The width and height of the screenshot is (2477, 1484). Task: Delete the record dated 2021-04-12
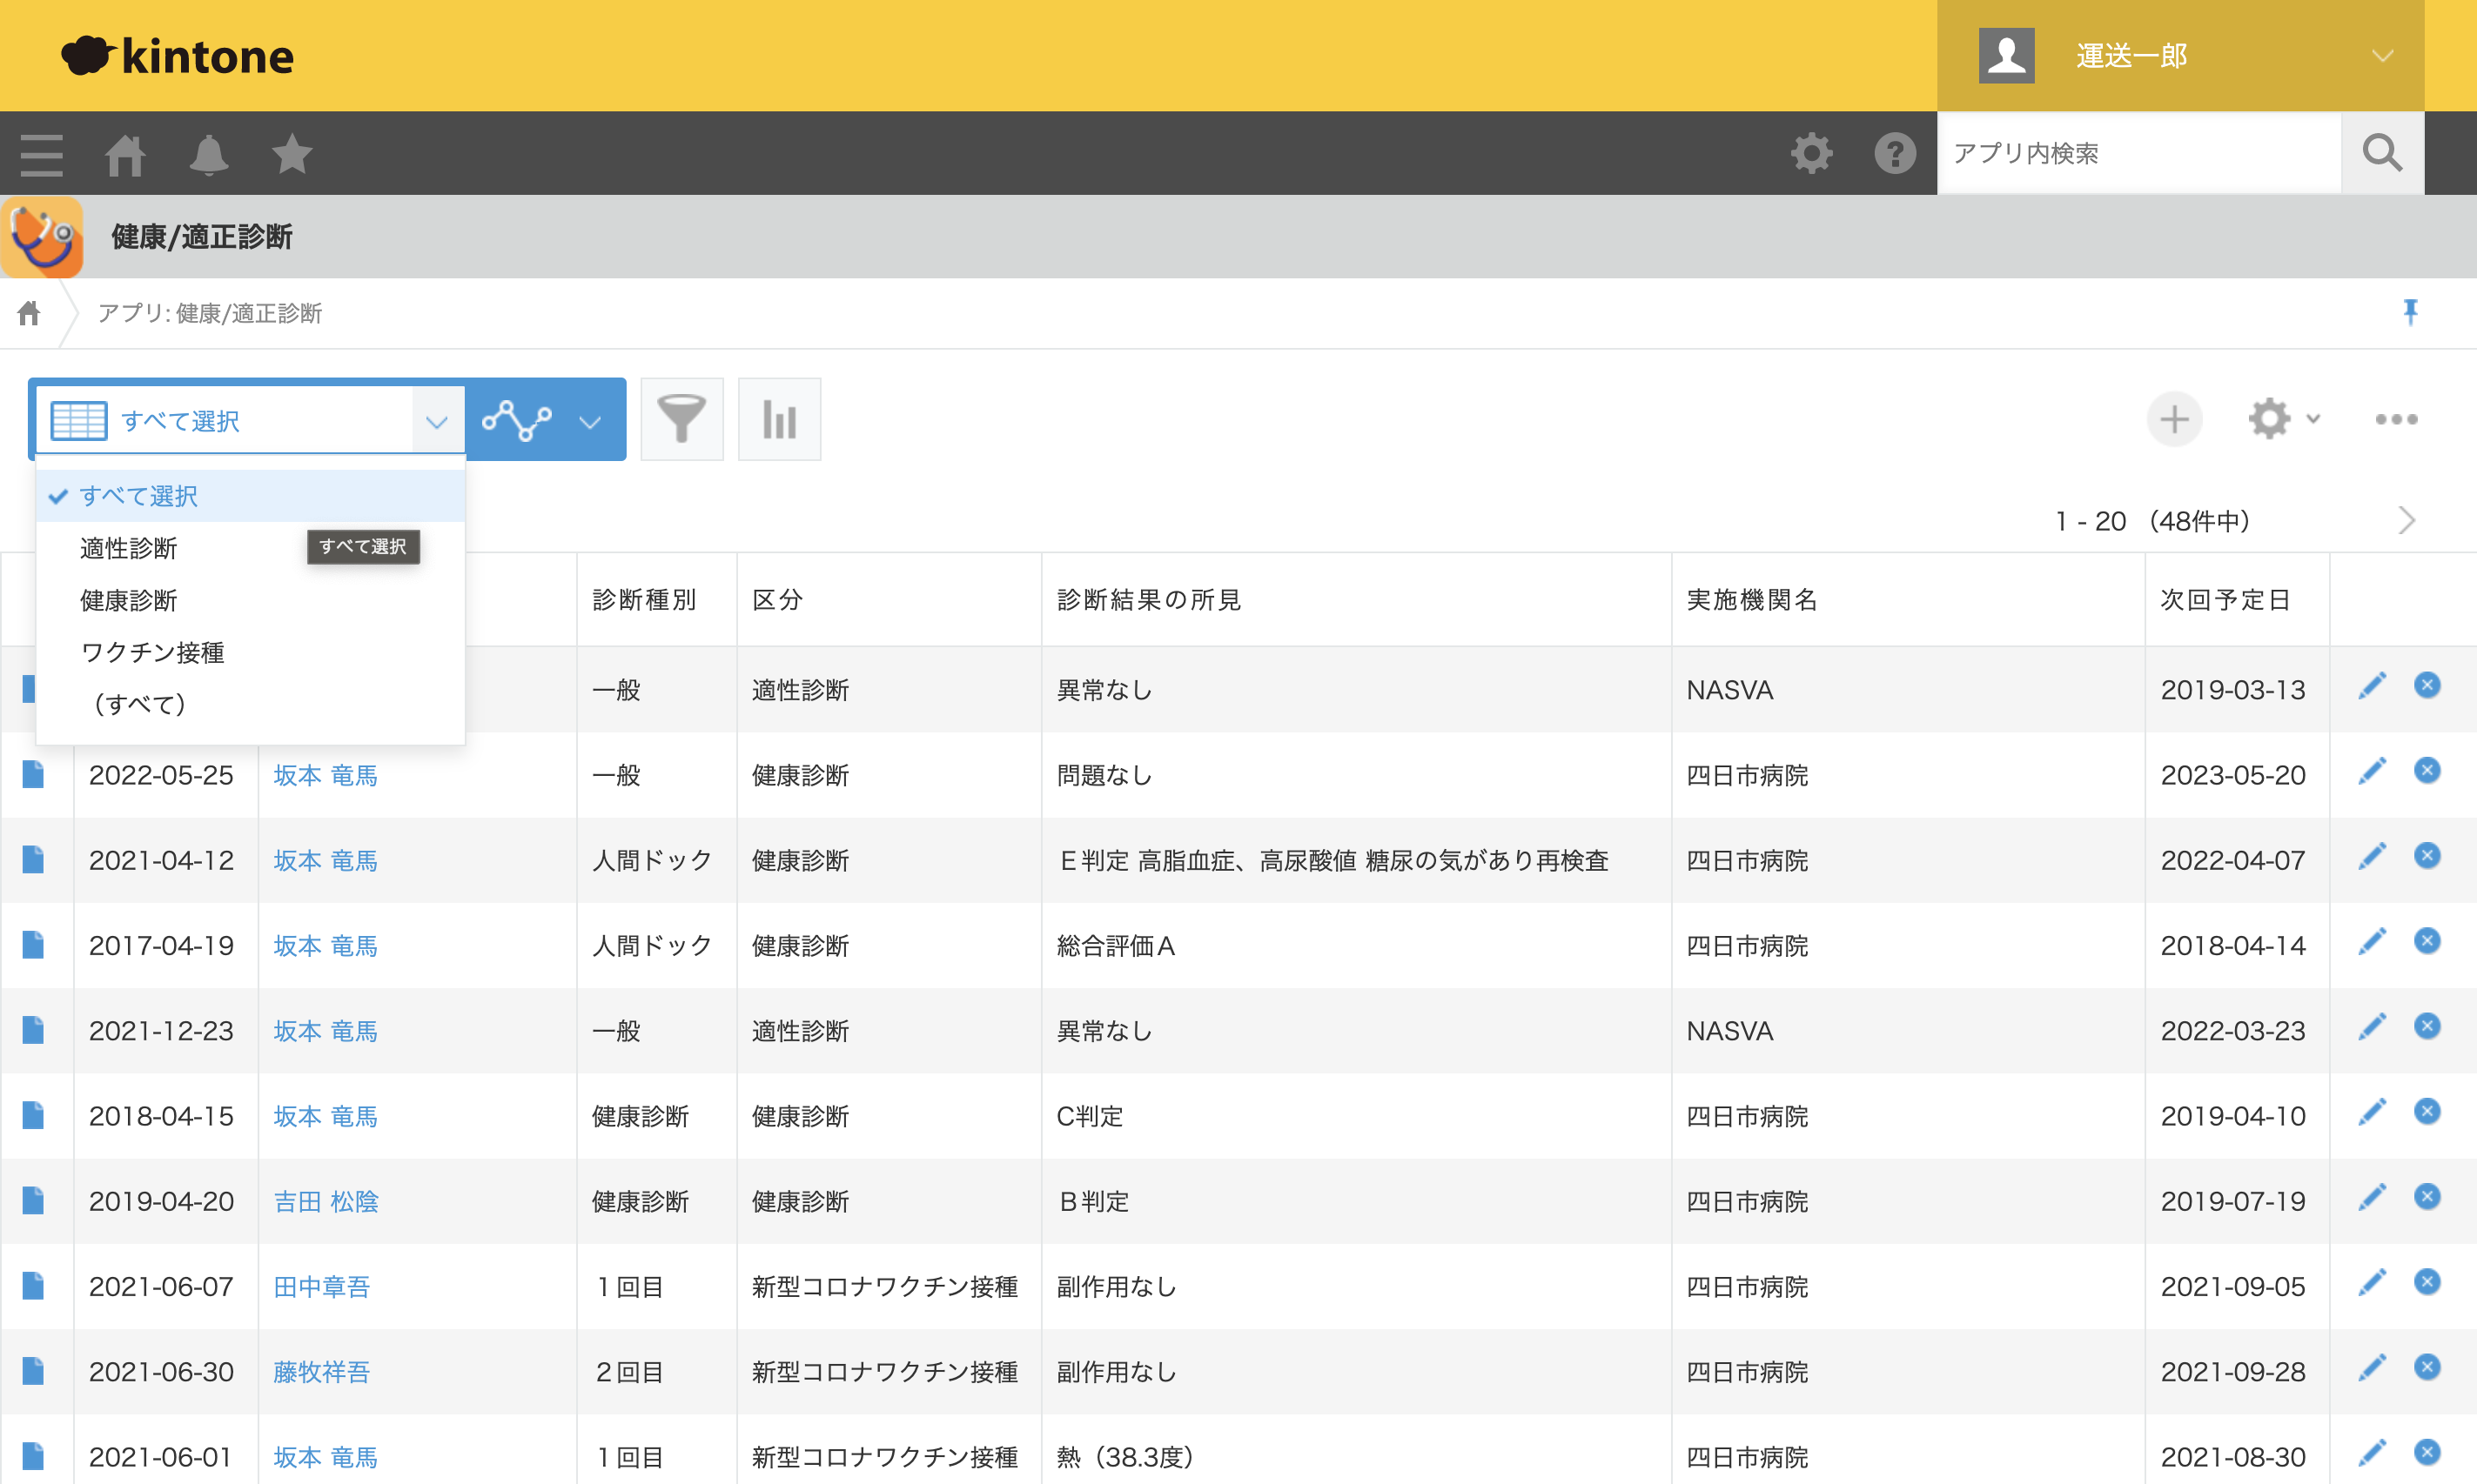point(2427,856)
